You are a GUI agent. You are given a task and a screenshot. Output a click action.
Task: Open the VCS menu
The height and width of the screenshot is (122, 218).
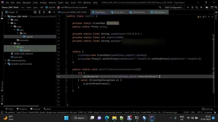[x=79, y=3]
